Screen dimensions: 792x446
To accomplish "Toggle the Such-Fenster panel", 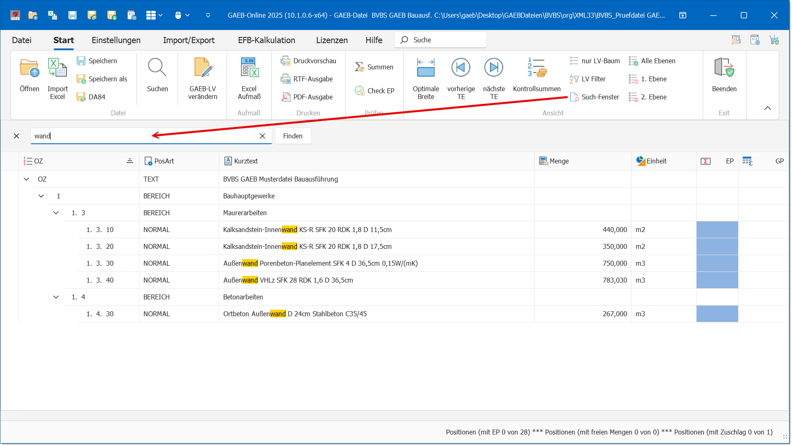I will 595,97.
